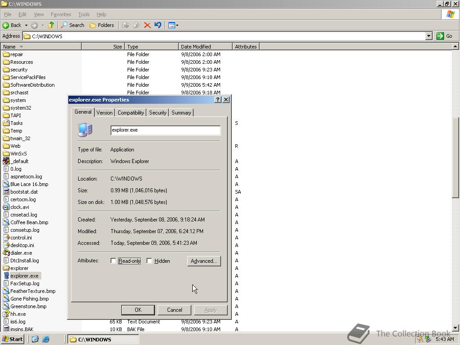Screen dimensions: 460x345
Task: Open the Edit menu
Action: click(22, 14)
